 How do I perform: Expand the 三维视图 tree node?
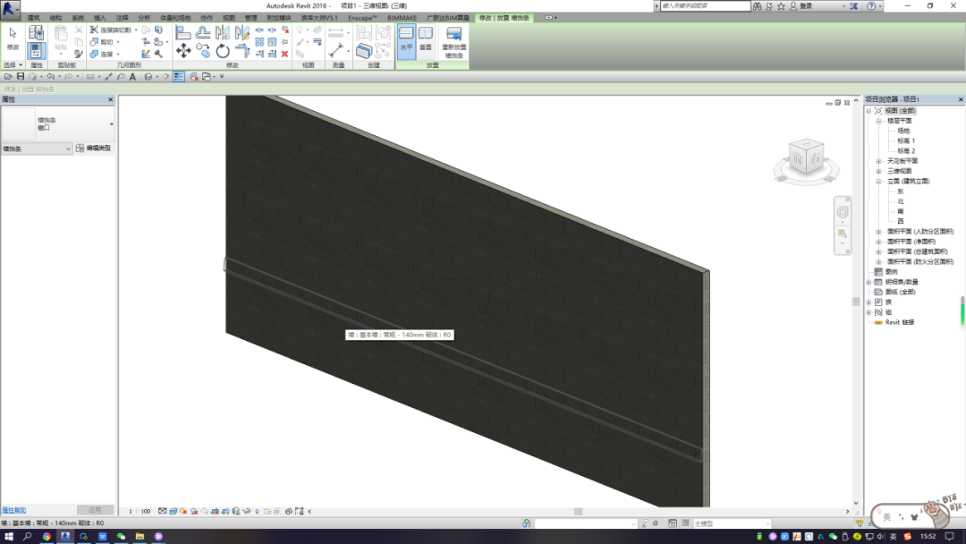coord(878,171)
